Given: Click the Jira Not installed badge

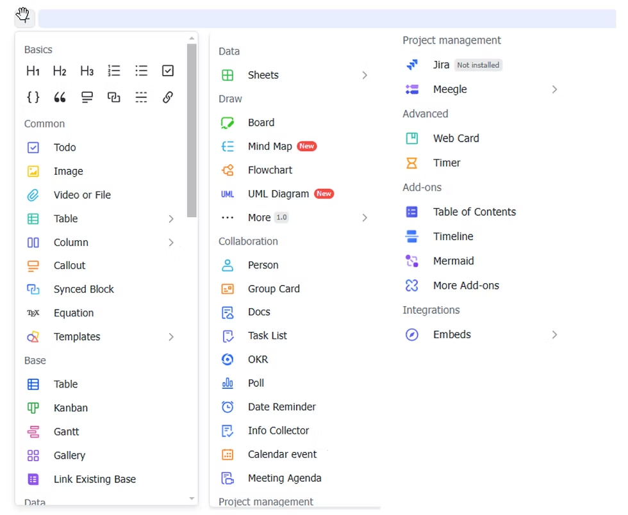Looking at the screenshot, I should coord(478,65).
